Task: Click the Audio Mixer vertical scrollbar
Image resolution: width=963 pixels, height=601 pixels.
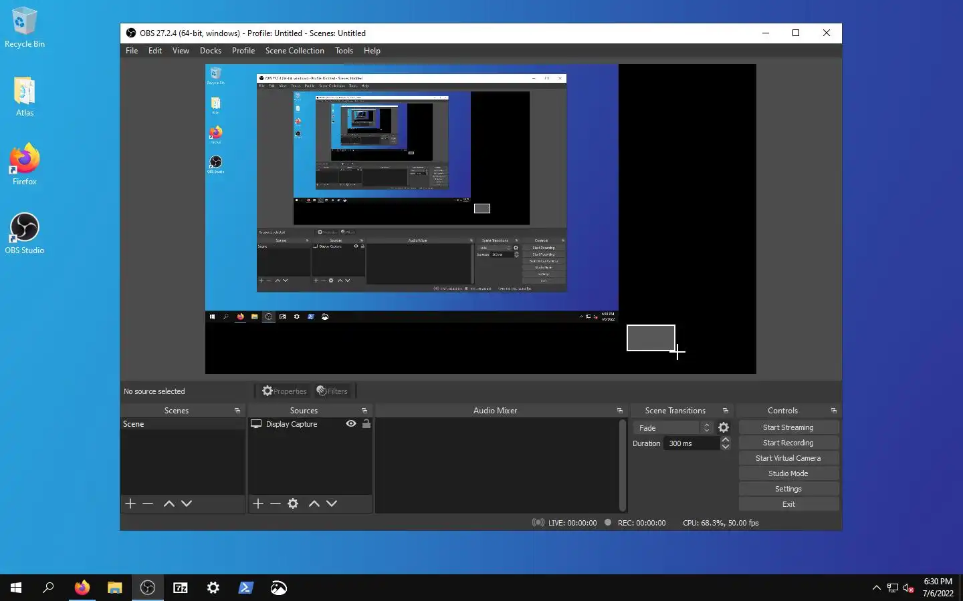Action: pyautogui.click(x=623, y=465)
